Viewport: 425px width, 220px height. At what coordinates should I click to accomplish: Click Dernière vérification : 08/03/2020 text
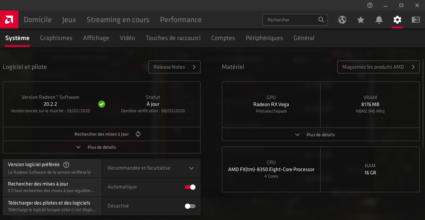153,111
